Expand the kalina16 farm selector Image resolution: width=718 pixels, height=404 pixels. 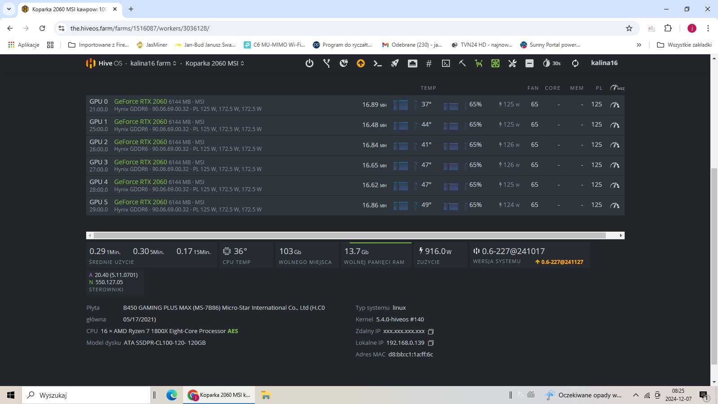pyautogui.click(x=153, y=63)
